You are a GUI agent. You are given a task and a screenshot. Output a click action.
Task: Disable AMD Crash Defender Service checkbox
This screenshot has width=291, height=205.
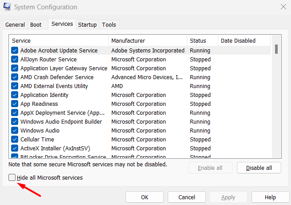tap(15, 77)
